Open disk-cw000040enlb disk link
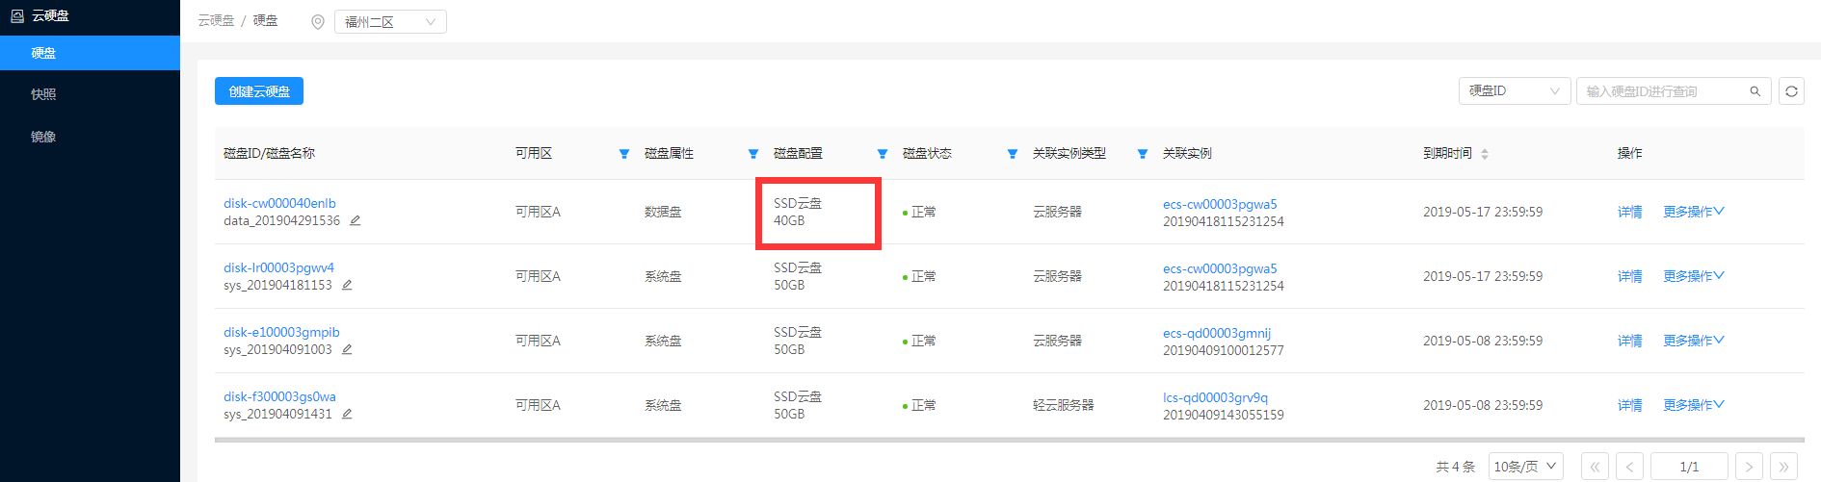Viewport: 1821px width, 482px height. [x=279, y=203]
